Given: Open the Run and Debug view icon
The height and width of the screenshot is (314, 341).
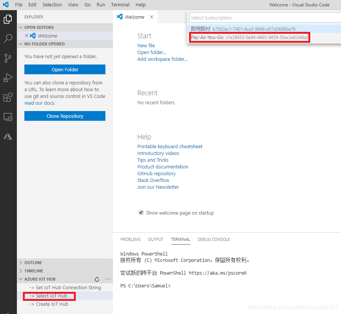Looking at the screenshot, I should 8,78.
